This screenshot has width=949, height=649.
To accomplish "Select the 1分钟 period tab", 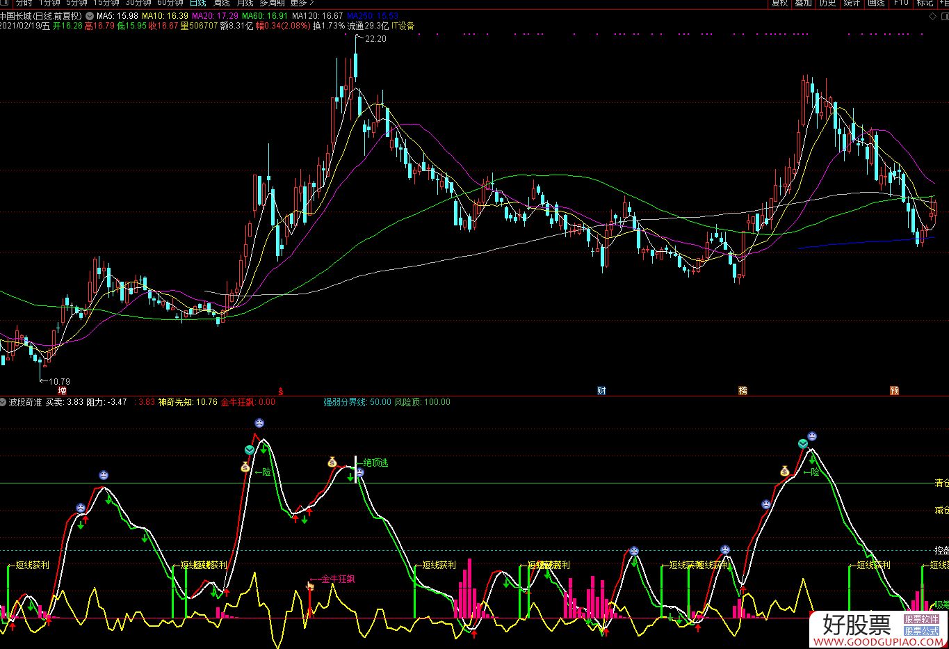I will point(50,3).
